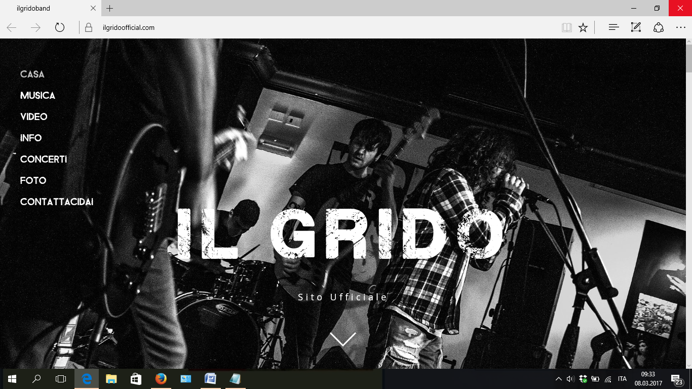The height and width of the screenshot is (389, 692).
Task: Open the Windows Store taskbar icon
Action: tap(136, 379)
